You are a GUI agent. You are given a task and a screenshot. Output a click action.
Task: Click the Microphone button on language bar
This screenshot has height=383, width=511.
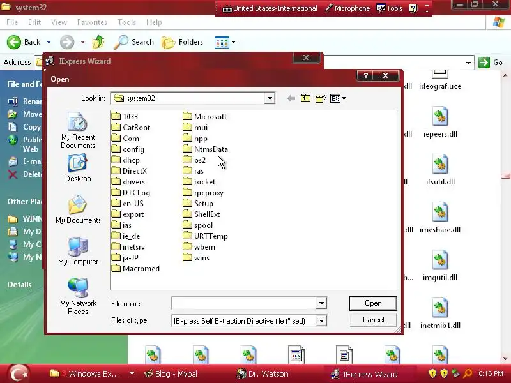click(347, 8)
